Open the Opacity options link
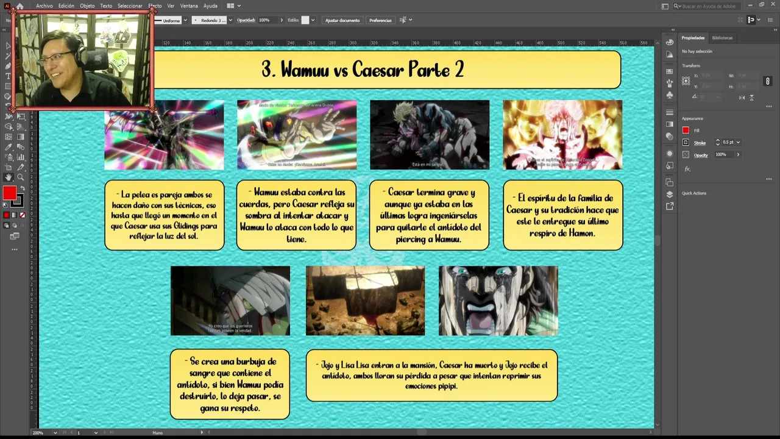Viewport: 780px width, 439px height. tap(701, 155)
